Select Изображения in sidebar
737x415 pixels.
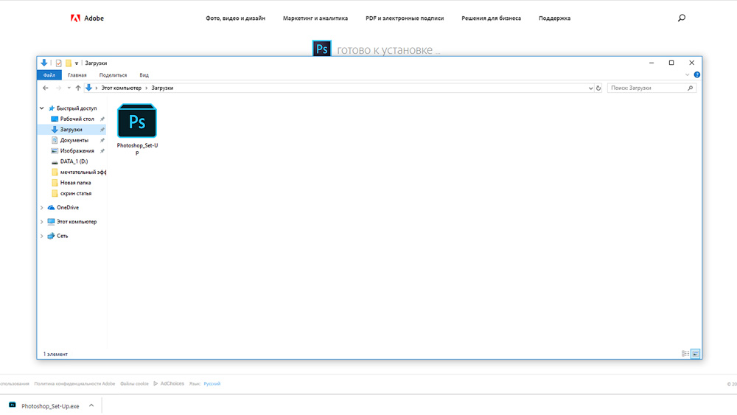(77, 151)
